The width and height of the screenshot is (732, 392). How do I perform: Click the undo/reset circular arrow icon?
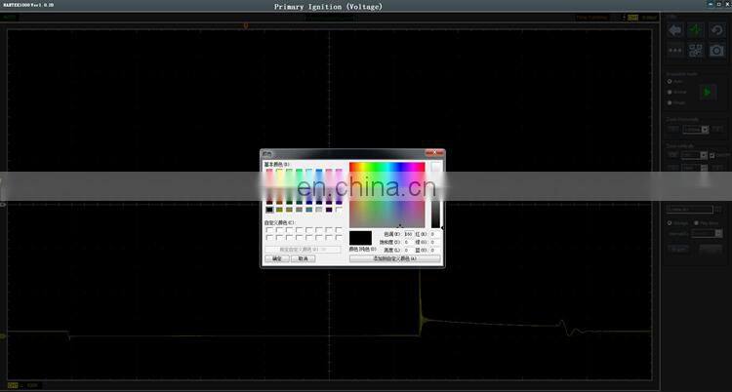[717, 30]
